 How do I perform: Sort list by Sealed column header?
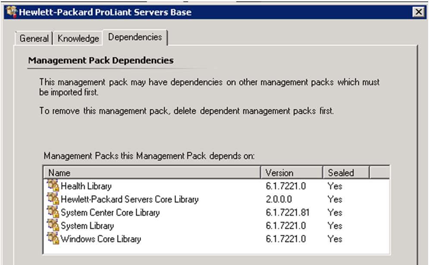point(346,173)
